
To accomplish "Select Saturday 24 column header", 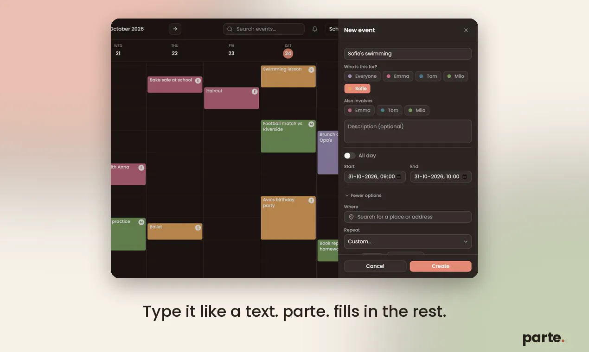I will pyautogui.click(x=288, y=50).
